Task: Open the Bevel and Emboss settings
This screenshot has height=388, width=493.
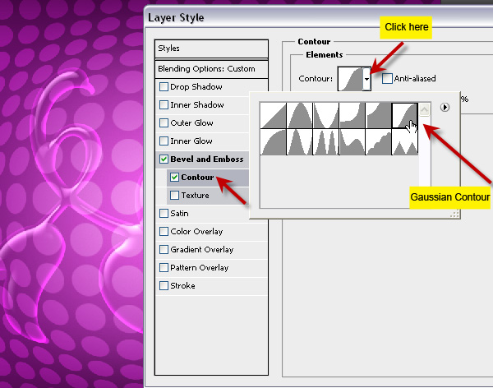Action: (207, 159)
